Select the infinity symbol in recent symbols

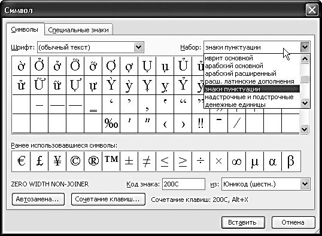(x=237, y=161)
